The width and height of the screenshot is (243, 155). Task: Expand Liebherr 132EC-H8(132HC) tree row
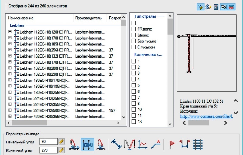[10, 56]
